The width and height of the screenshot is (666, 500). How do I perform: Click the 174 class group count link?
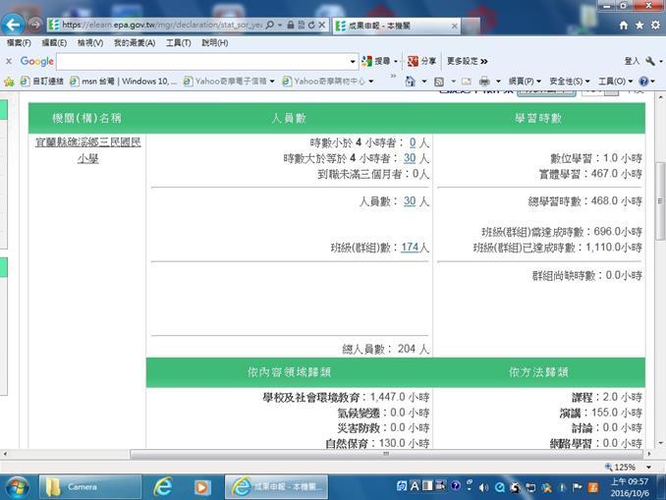point(410,248)
